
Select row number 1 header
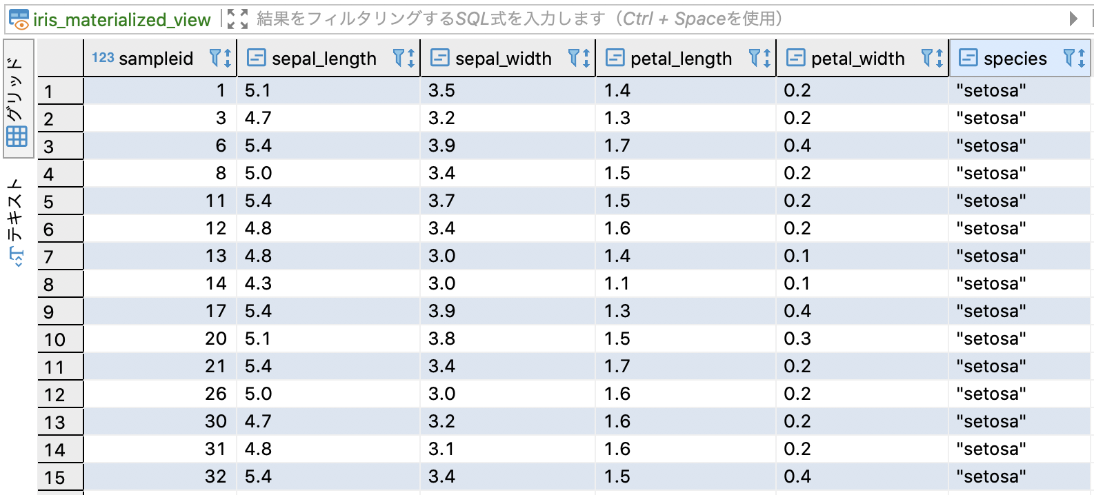pos(60,91)
